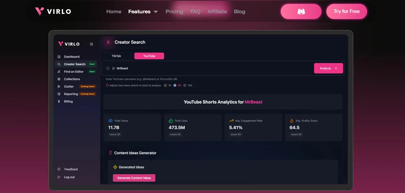
Task: Select the 50 shorts radio button
Action: 174,85
